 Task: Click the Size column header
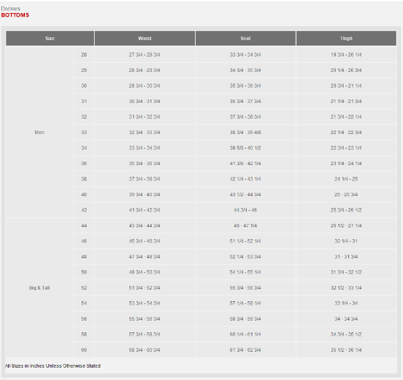(50, 38)
